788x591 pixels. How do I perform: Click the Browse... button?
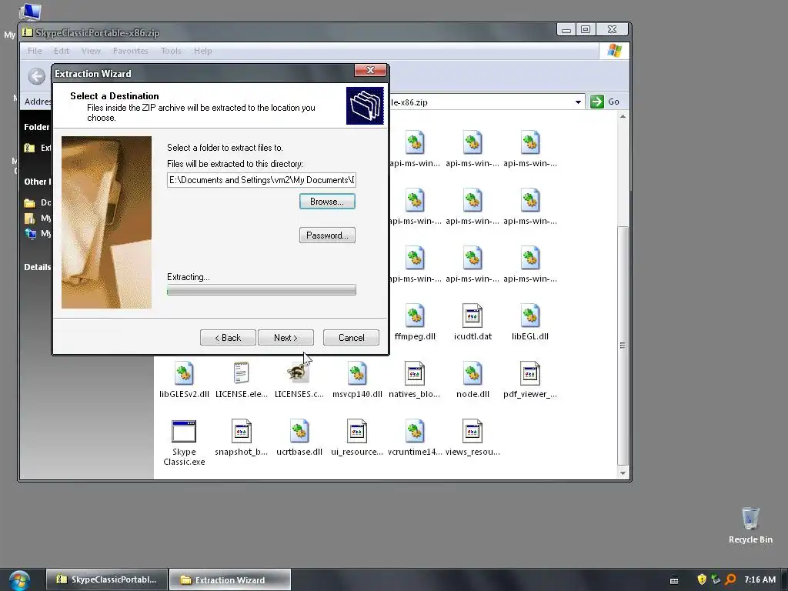[327, 202]
